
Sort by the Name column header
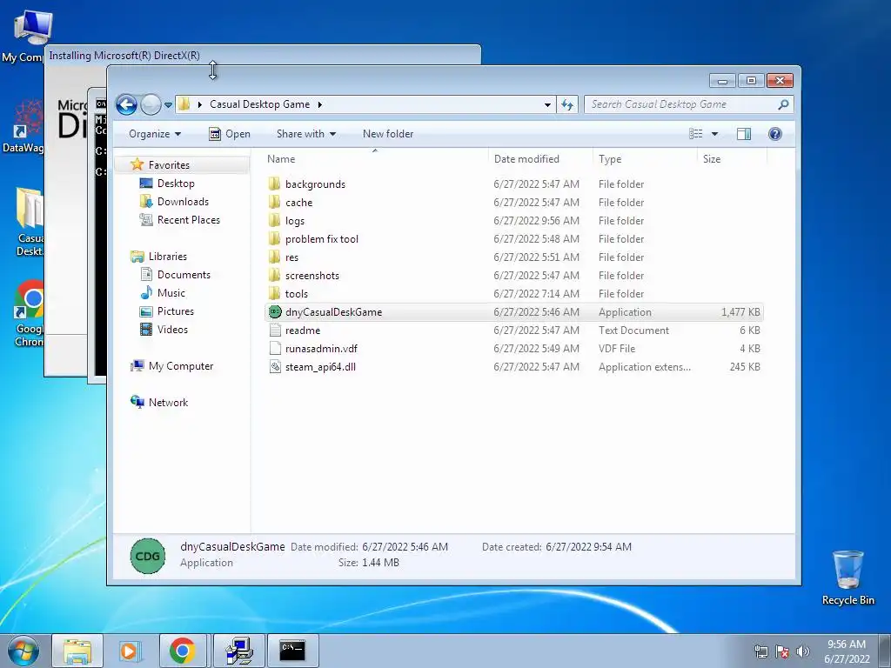[375, 159]
